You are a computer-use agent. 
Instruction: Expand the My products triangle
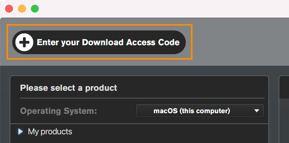21,131
